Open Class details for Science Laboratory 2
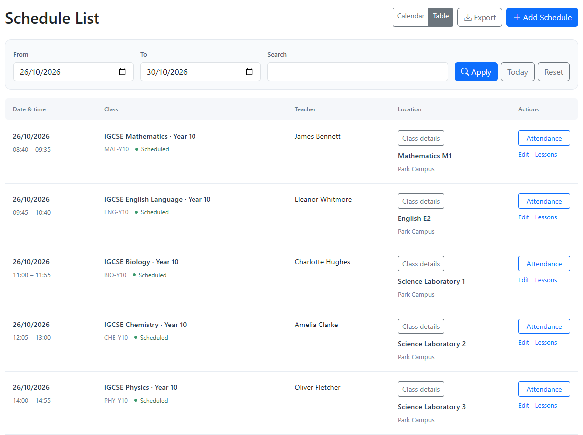The height and width of the screenshot is (435, 583). tap(421, 326)
